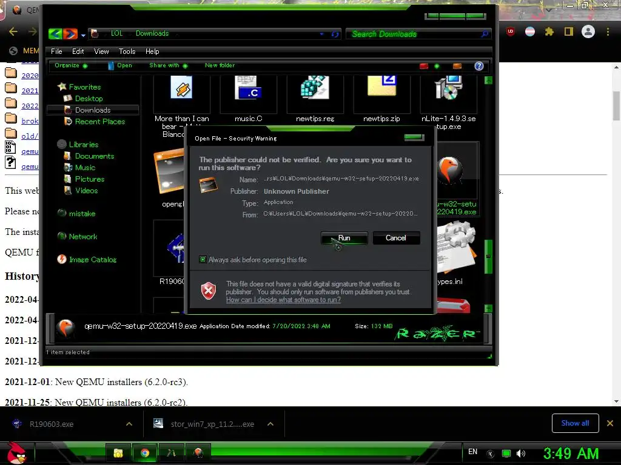Expand stor_win7_xp download options chevron

(x=270, y=424)
